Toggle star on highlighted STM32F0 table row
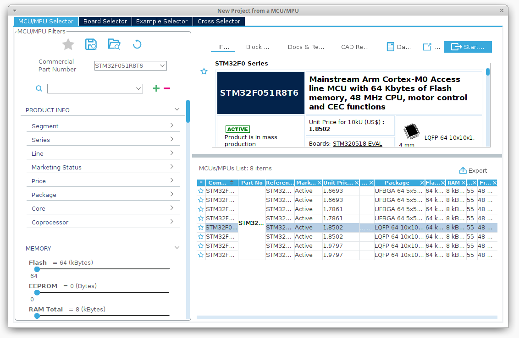The image size is (519, 338). click(x=200, y=228)
